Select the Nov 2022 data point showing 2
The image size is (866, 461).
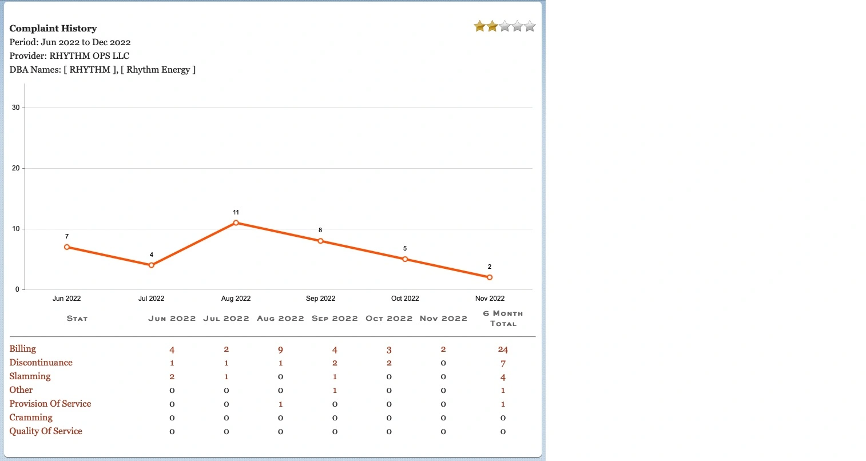(490, 277)
